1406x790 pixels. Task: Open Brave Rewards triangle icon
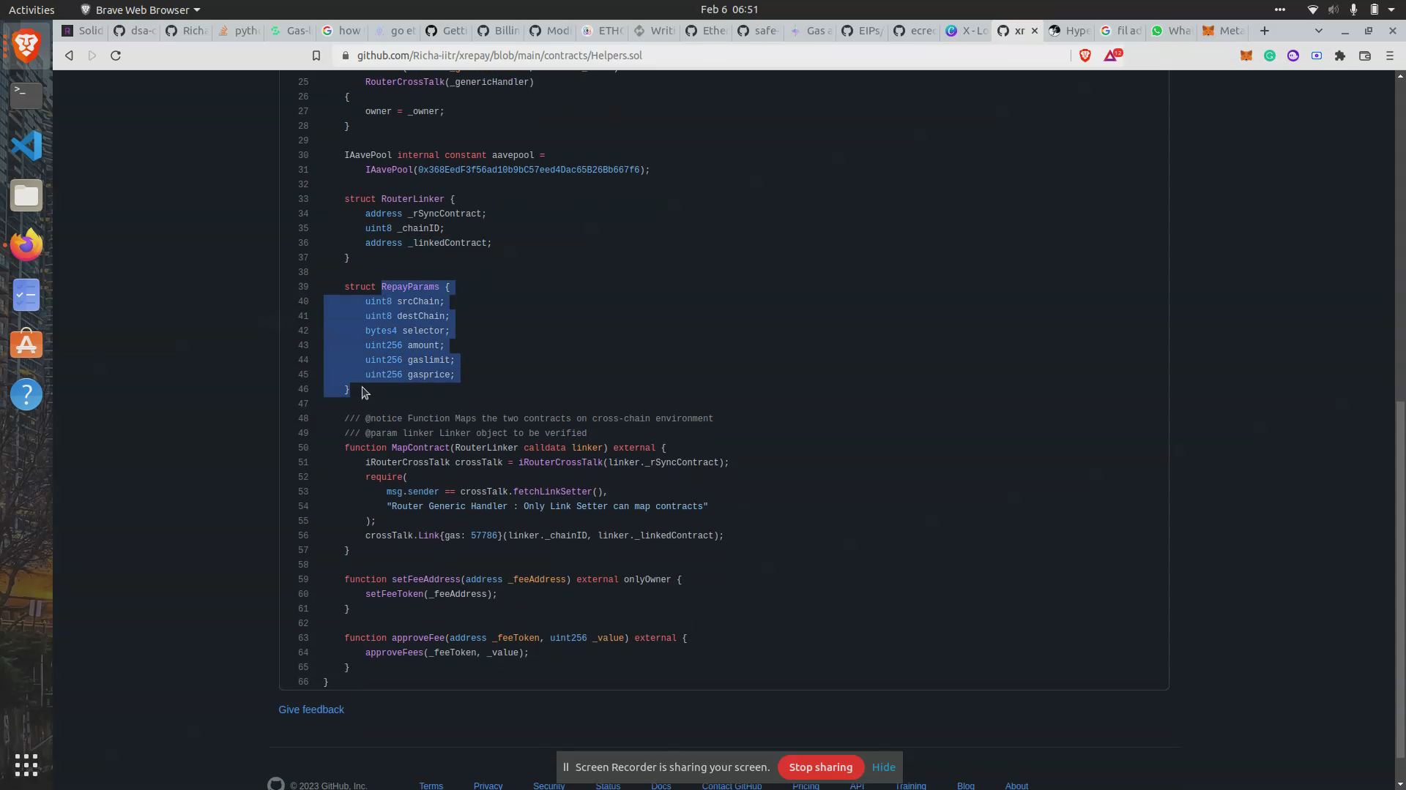coord(1112,55)
